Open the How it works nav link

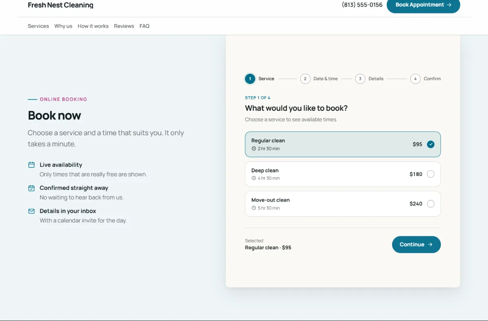(x=93, y=26)
